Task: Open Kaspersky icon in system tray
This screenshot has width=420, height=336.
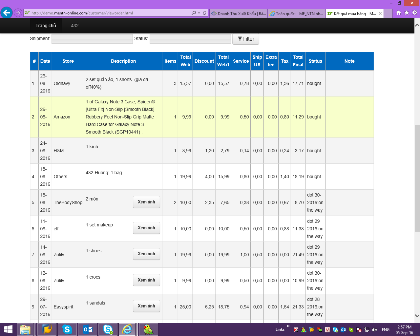Action: 296,330
